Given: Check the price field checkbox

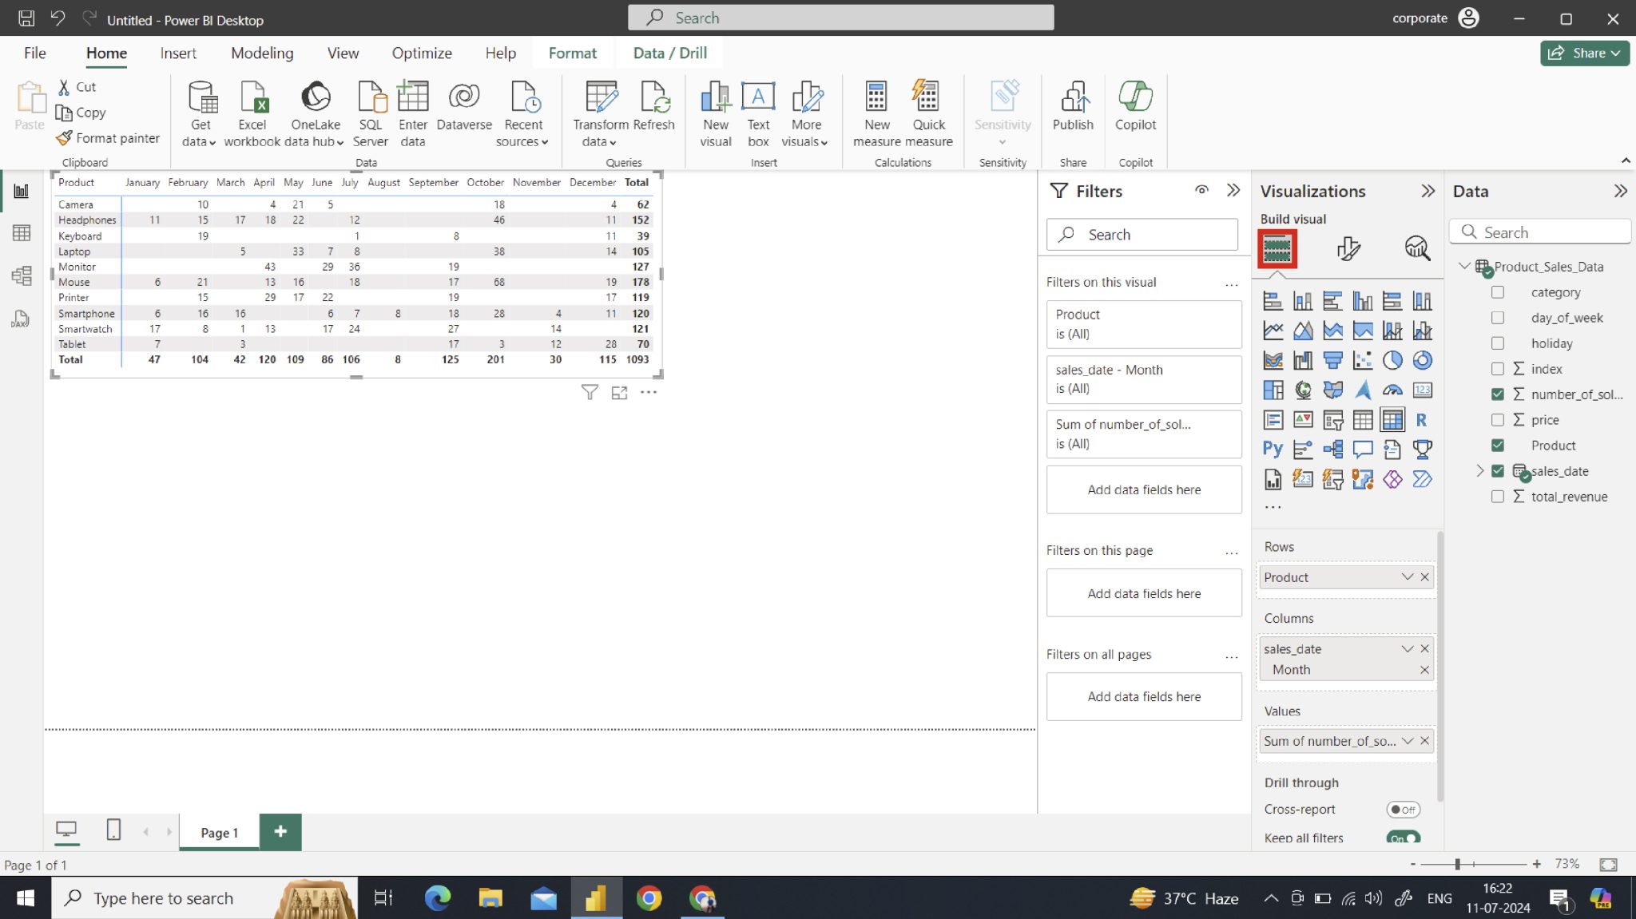Looking at the screenshot, I should [1499, 419].
